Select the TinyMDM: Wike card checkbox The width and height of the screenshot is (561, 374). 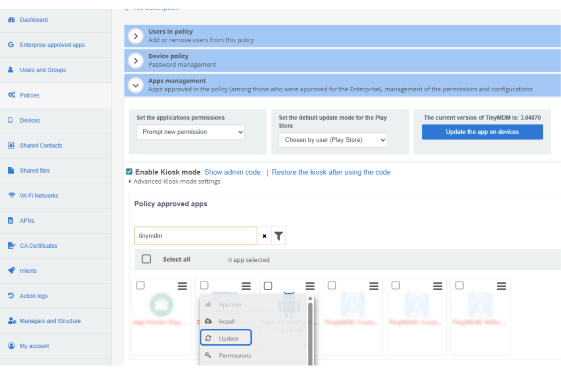pos(459,285)
